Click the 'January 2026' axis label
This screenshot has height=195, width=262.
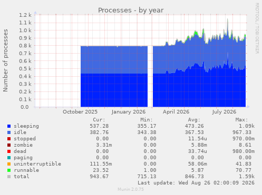pos(129,112)
